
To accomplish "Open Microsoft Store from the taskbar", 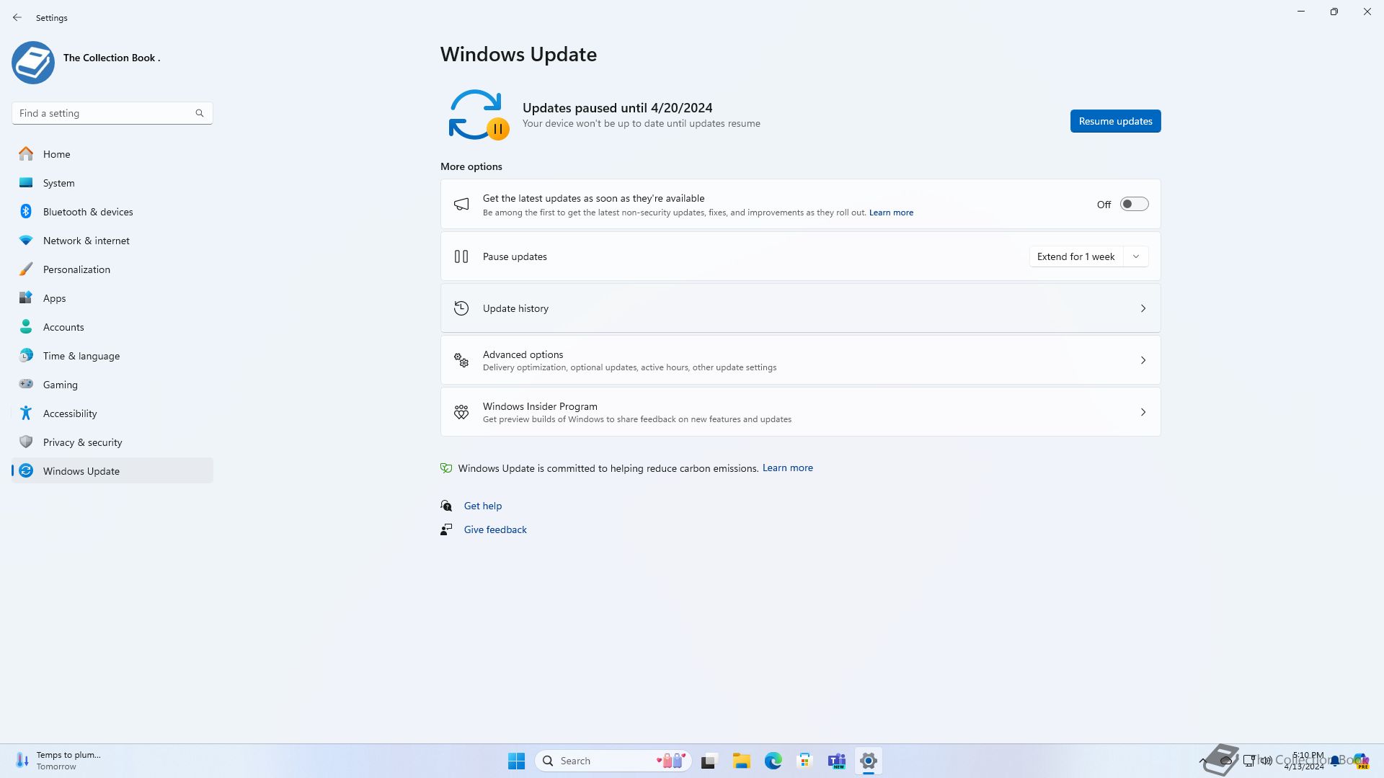I will [804, 761].
